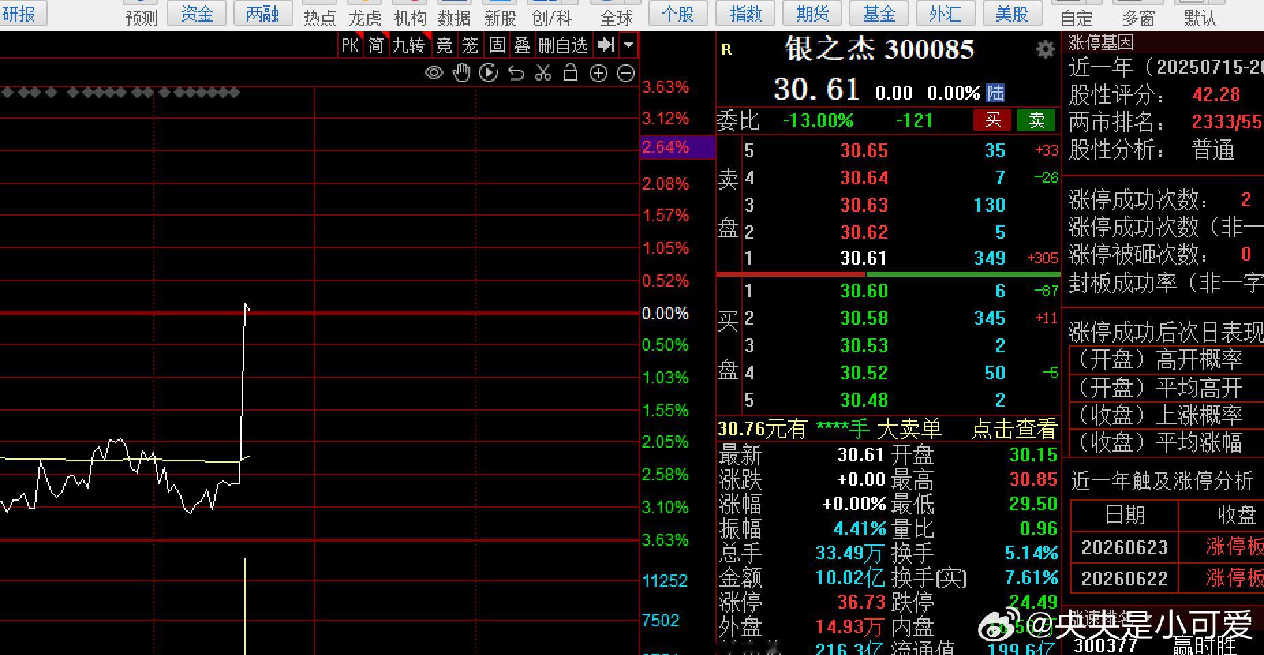
Task: Switch to the 指数 tab
Action: point(745,13)
